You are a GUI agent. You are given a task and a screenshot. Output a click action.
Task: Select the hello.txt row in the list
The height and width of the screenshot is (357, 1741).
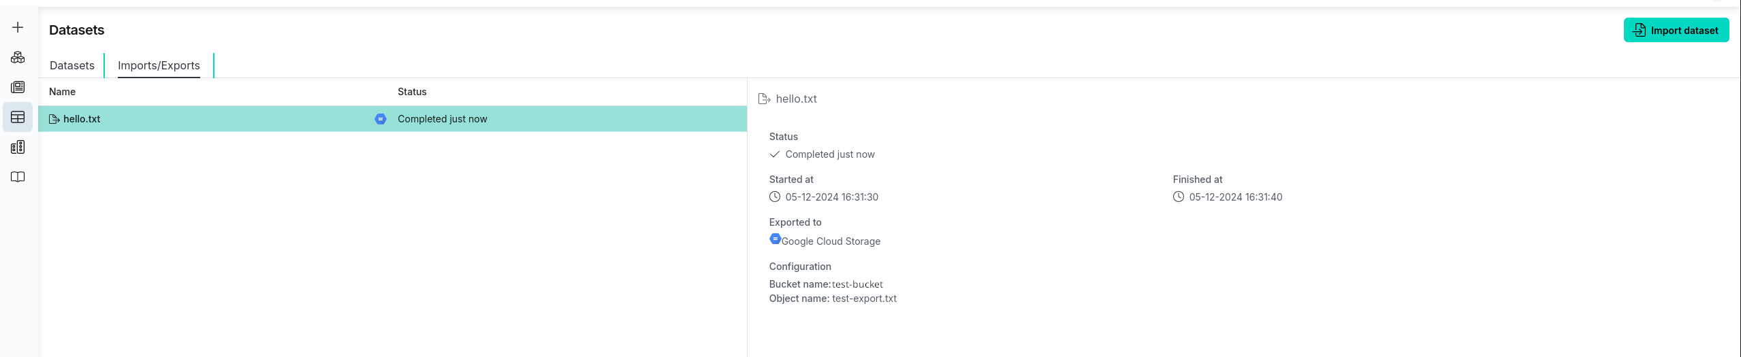point(204,119)
